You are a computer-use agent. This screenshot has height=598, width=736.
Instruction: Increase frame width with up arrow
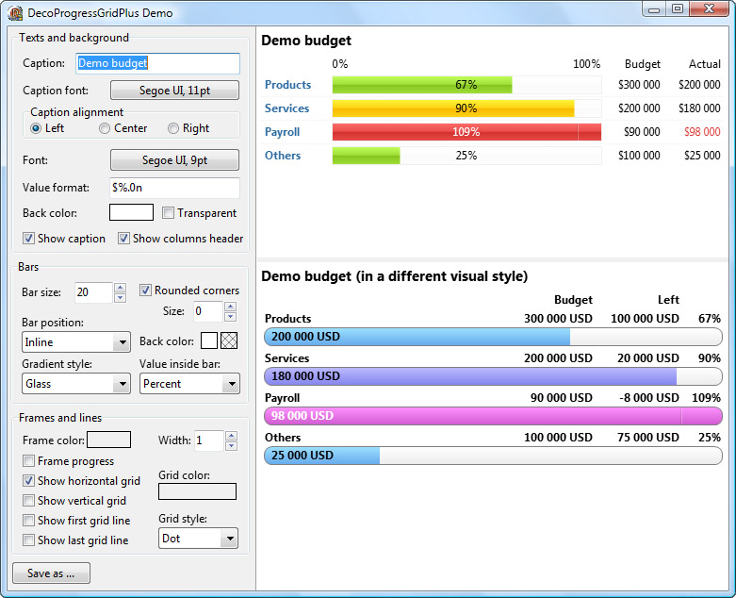click(x=231, y=435)
